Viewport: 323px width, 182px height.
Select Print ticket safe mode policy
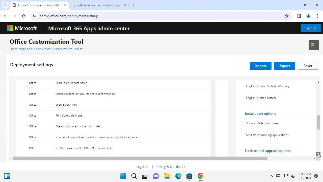click(118, 116)
